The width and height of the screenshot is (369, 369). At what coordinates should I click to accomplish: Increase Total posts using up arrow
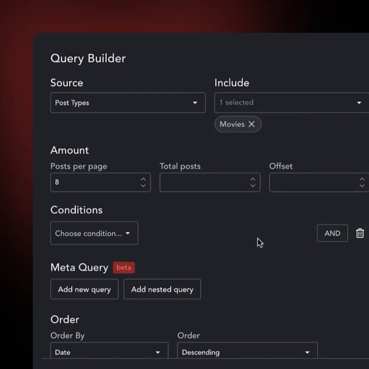[253, 179]
